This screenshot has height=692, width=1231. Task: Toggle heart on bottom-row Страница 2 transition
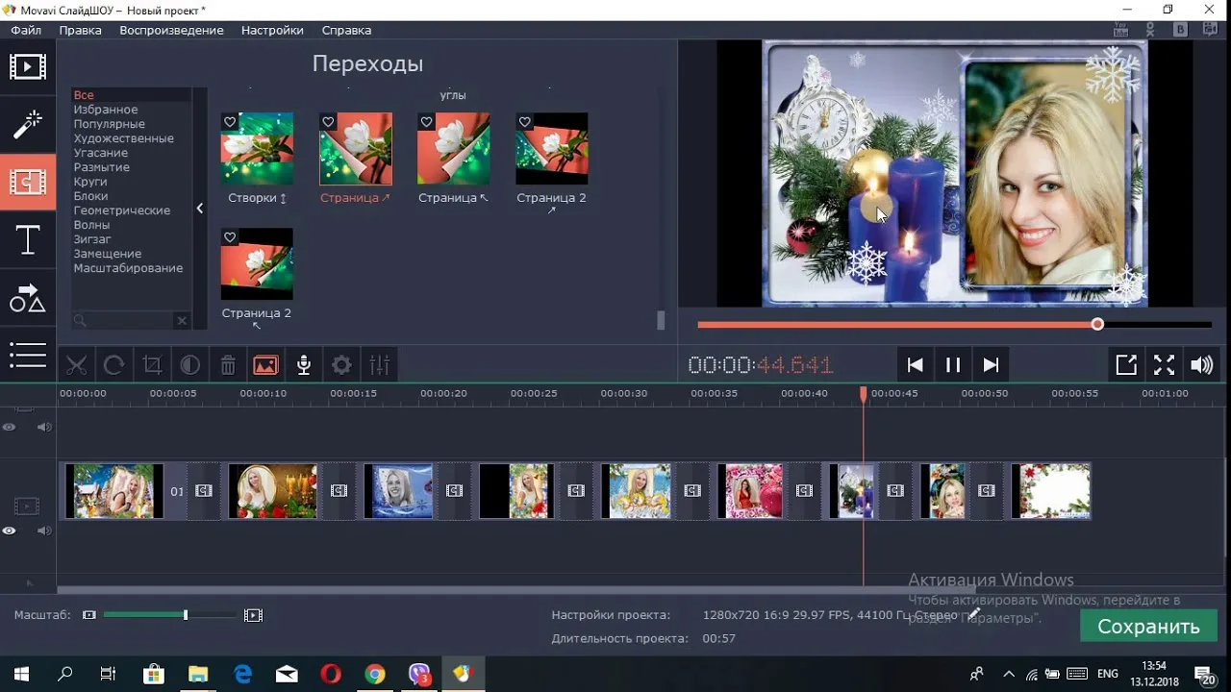230,237
